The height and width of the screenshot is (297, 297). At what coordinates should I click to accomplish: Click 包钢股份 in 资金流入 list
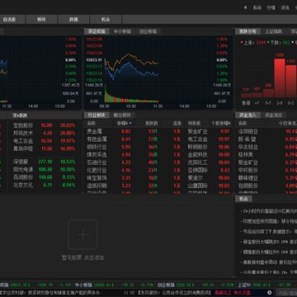(x=248, y=186)
